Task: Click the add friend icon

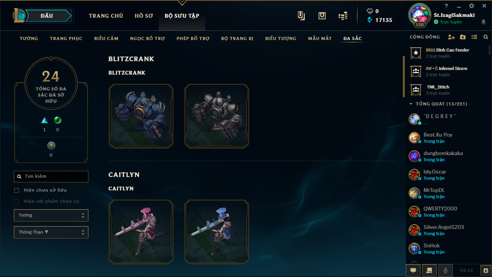Action: click(x=451, y=37)
